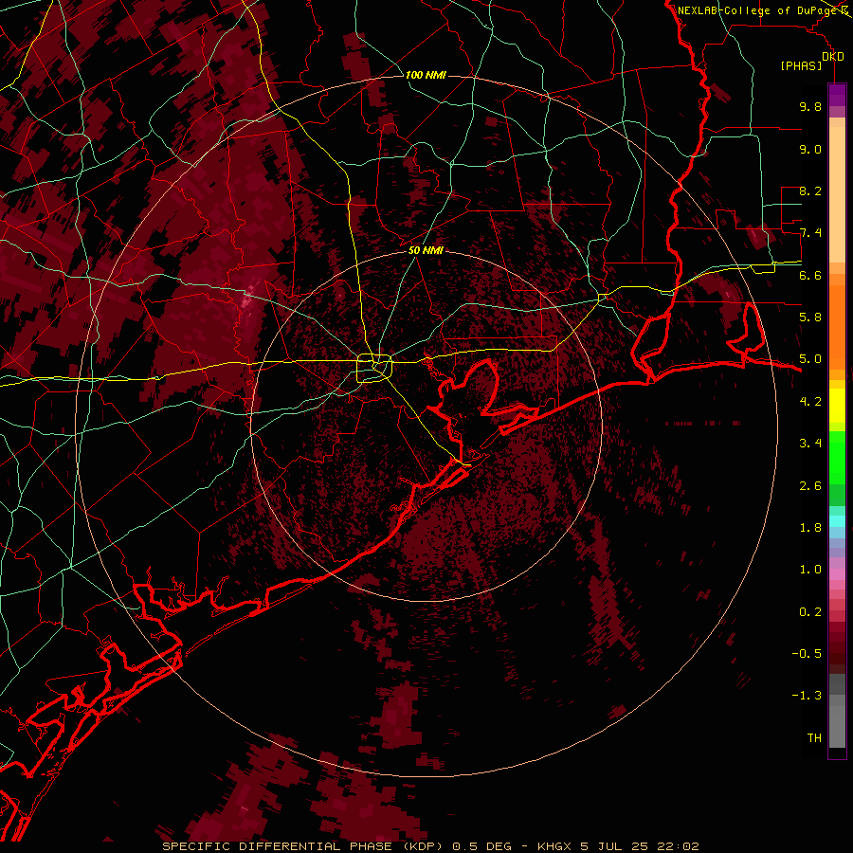Click the 9.0 legend value
Image resolution: width=853 pixels, height=853 pixels.
[x=810, y=149]
